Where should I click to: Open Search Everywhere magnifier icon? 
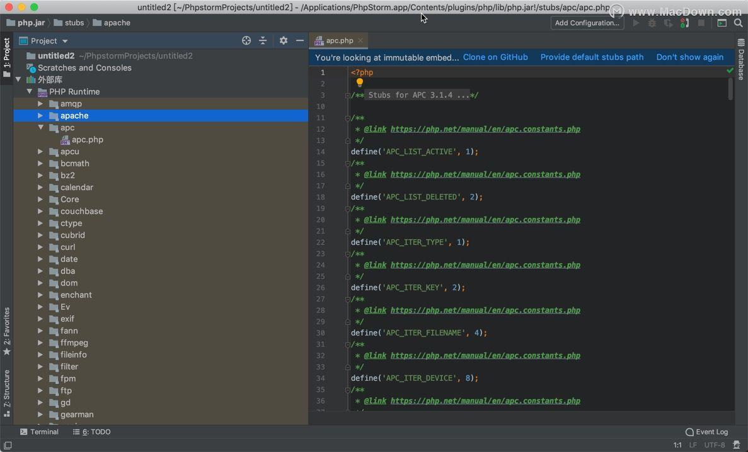click(x=739, y=23)
